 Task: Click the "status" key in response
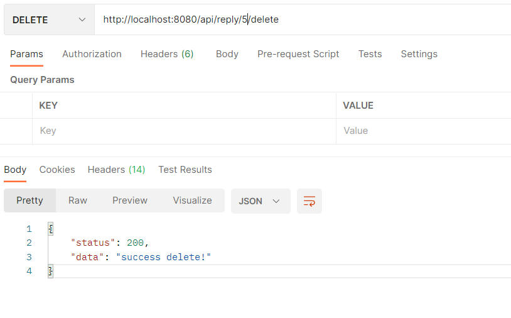(x=93, y=243)
